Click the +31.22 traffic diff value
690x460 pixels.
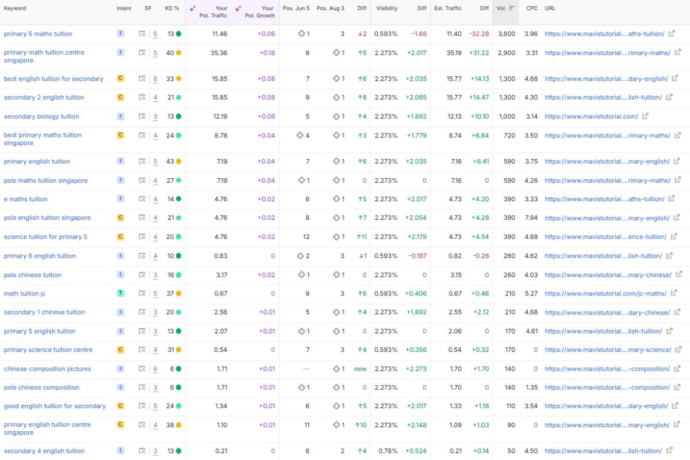pos(478,53)
